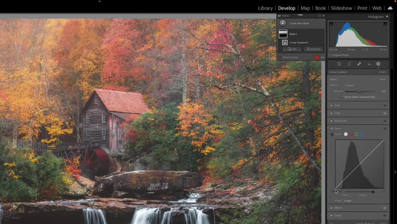Select the Crop overlay tool

click(349, 64)
